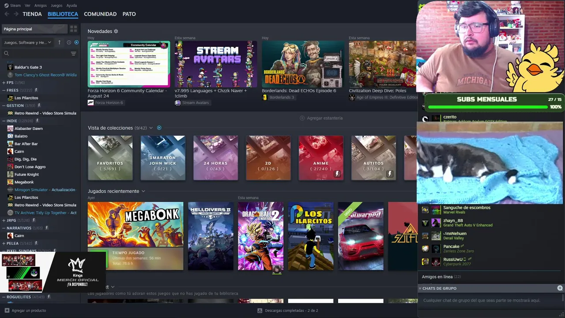Screen dimensions: 565x318
Task: Click the Stream Avatars icon under news
Action: (x=177, y=102)
